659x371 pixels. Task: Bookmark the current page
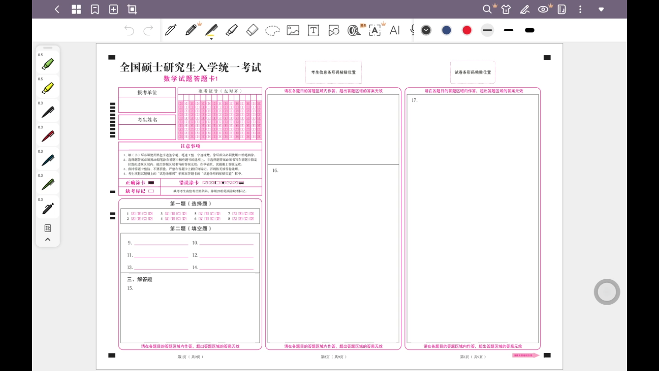pos(95,9)
